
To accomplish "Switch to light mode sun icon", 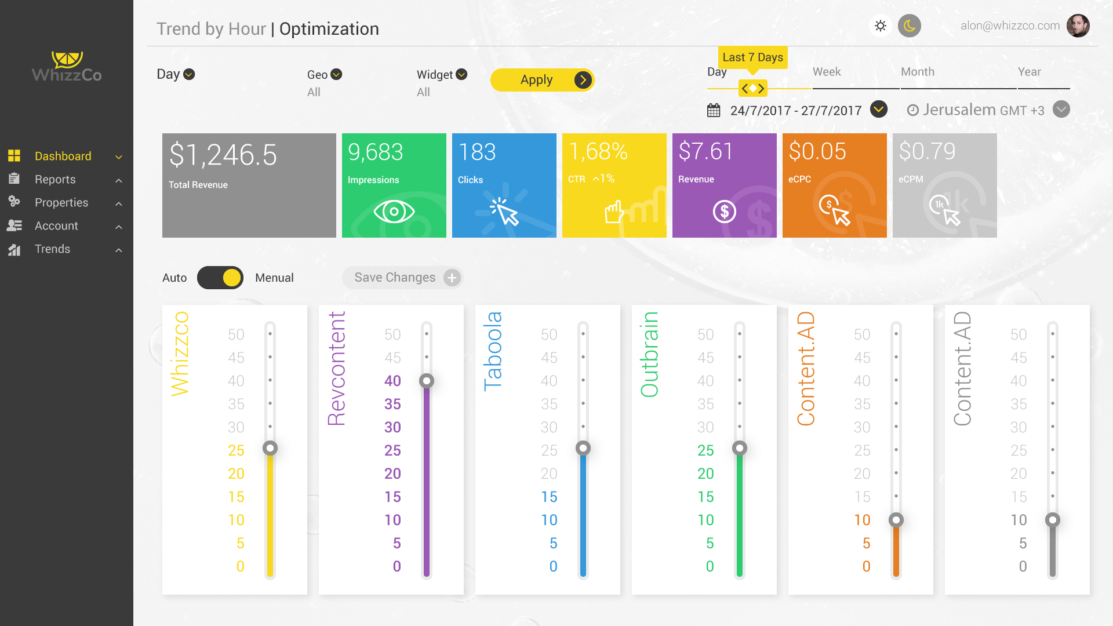I will (881, 26).
